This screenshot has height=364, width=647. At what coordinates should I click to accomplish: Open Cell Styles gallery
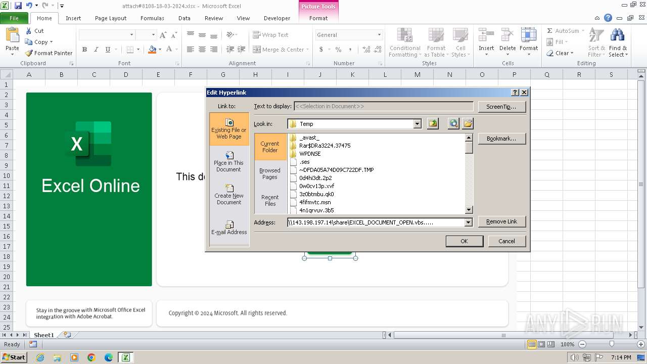(460, 42)
